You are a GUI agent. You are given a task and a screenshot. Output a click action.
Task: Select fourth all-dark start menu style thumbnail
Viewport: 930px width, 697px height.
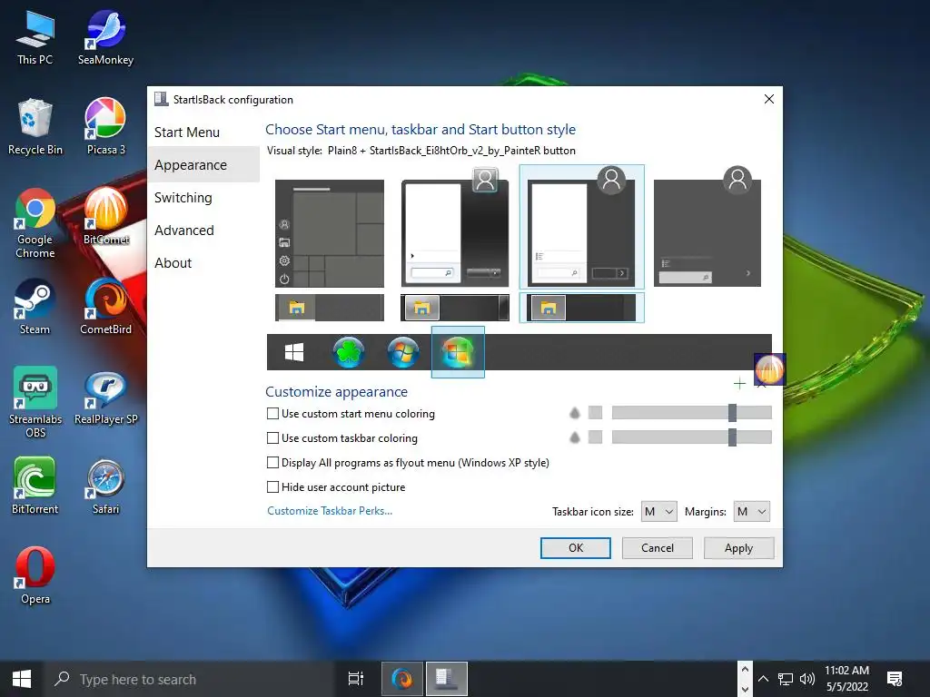pos(707,227)
